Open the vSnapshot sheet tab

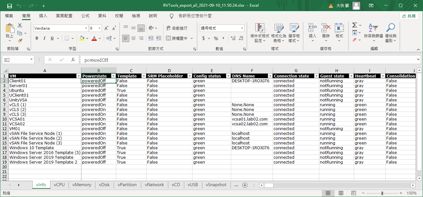(216, 185)
